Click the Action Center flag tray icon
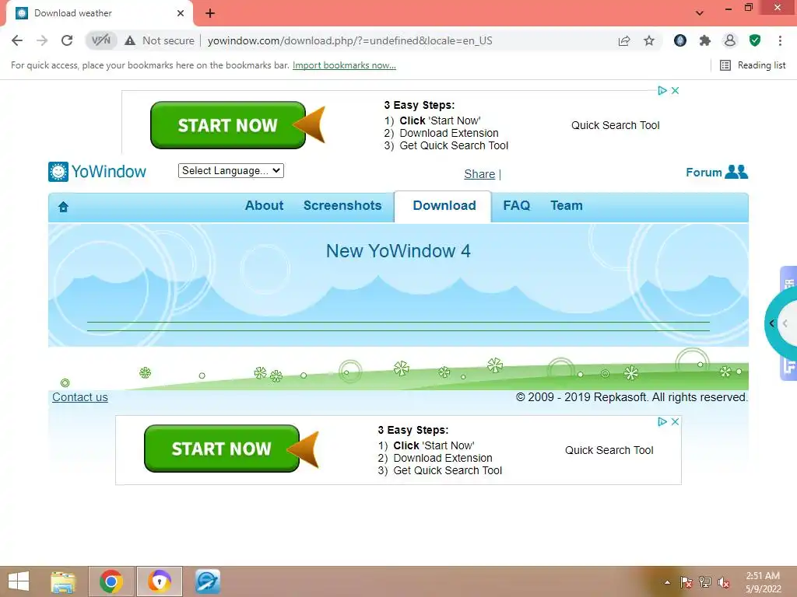 686,581
